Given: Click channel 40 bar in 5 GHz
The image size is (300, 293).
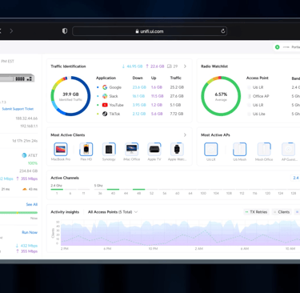Looking at the screenshot, I should pyautogui.click(x=113, y=189).
